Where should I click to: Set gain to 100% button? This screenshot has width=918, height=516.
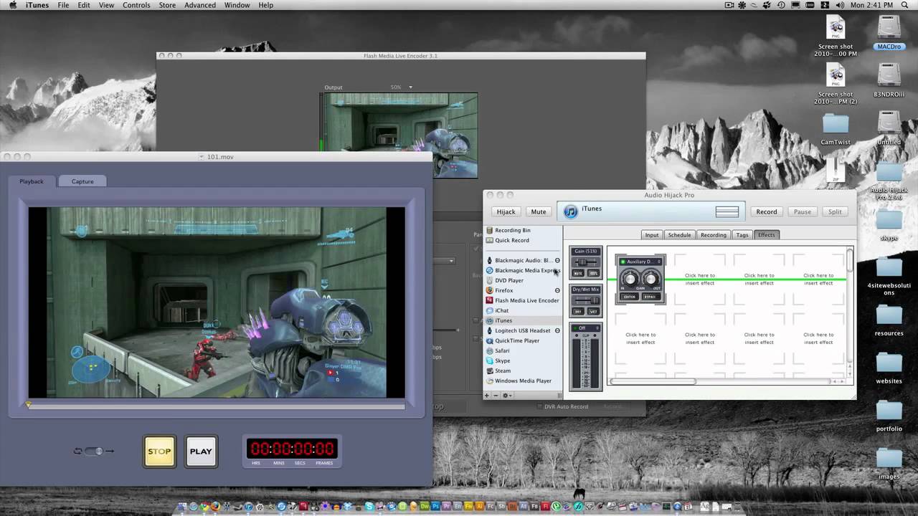[594, 273]
